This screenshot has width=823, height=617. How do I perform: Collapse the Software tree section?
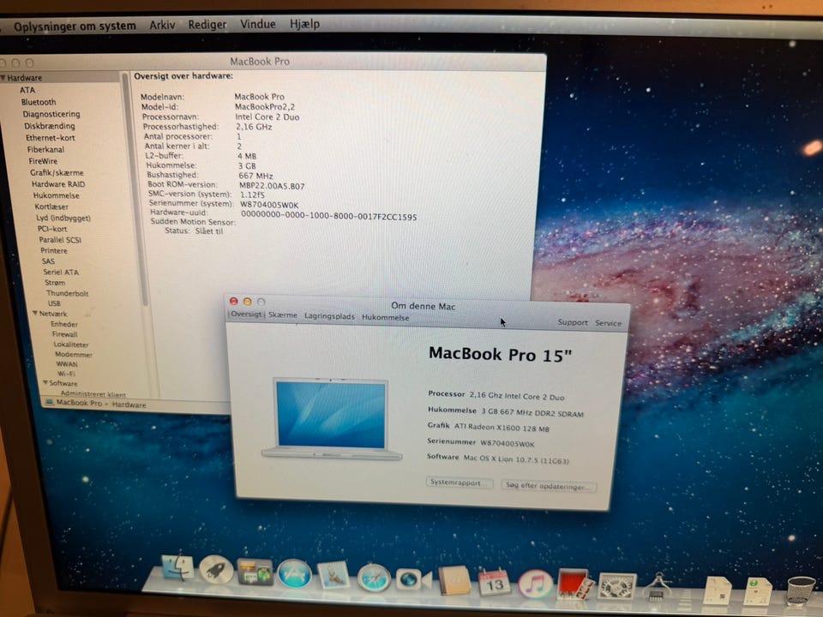[x=45, y=383]
